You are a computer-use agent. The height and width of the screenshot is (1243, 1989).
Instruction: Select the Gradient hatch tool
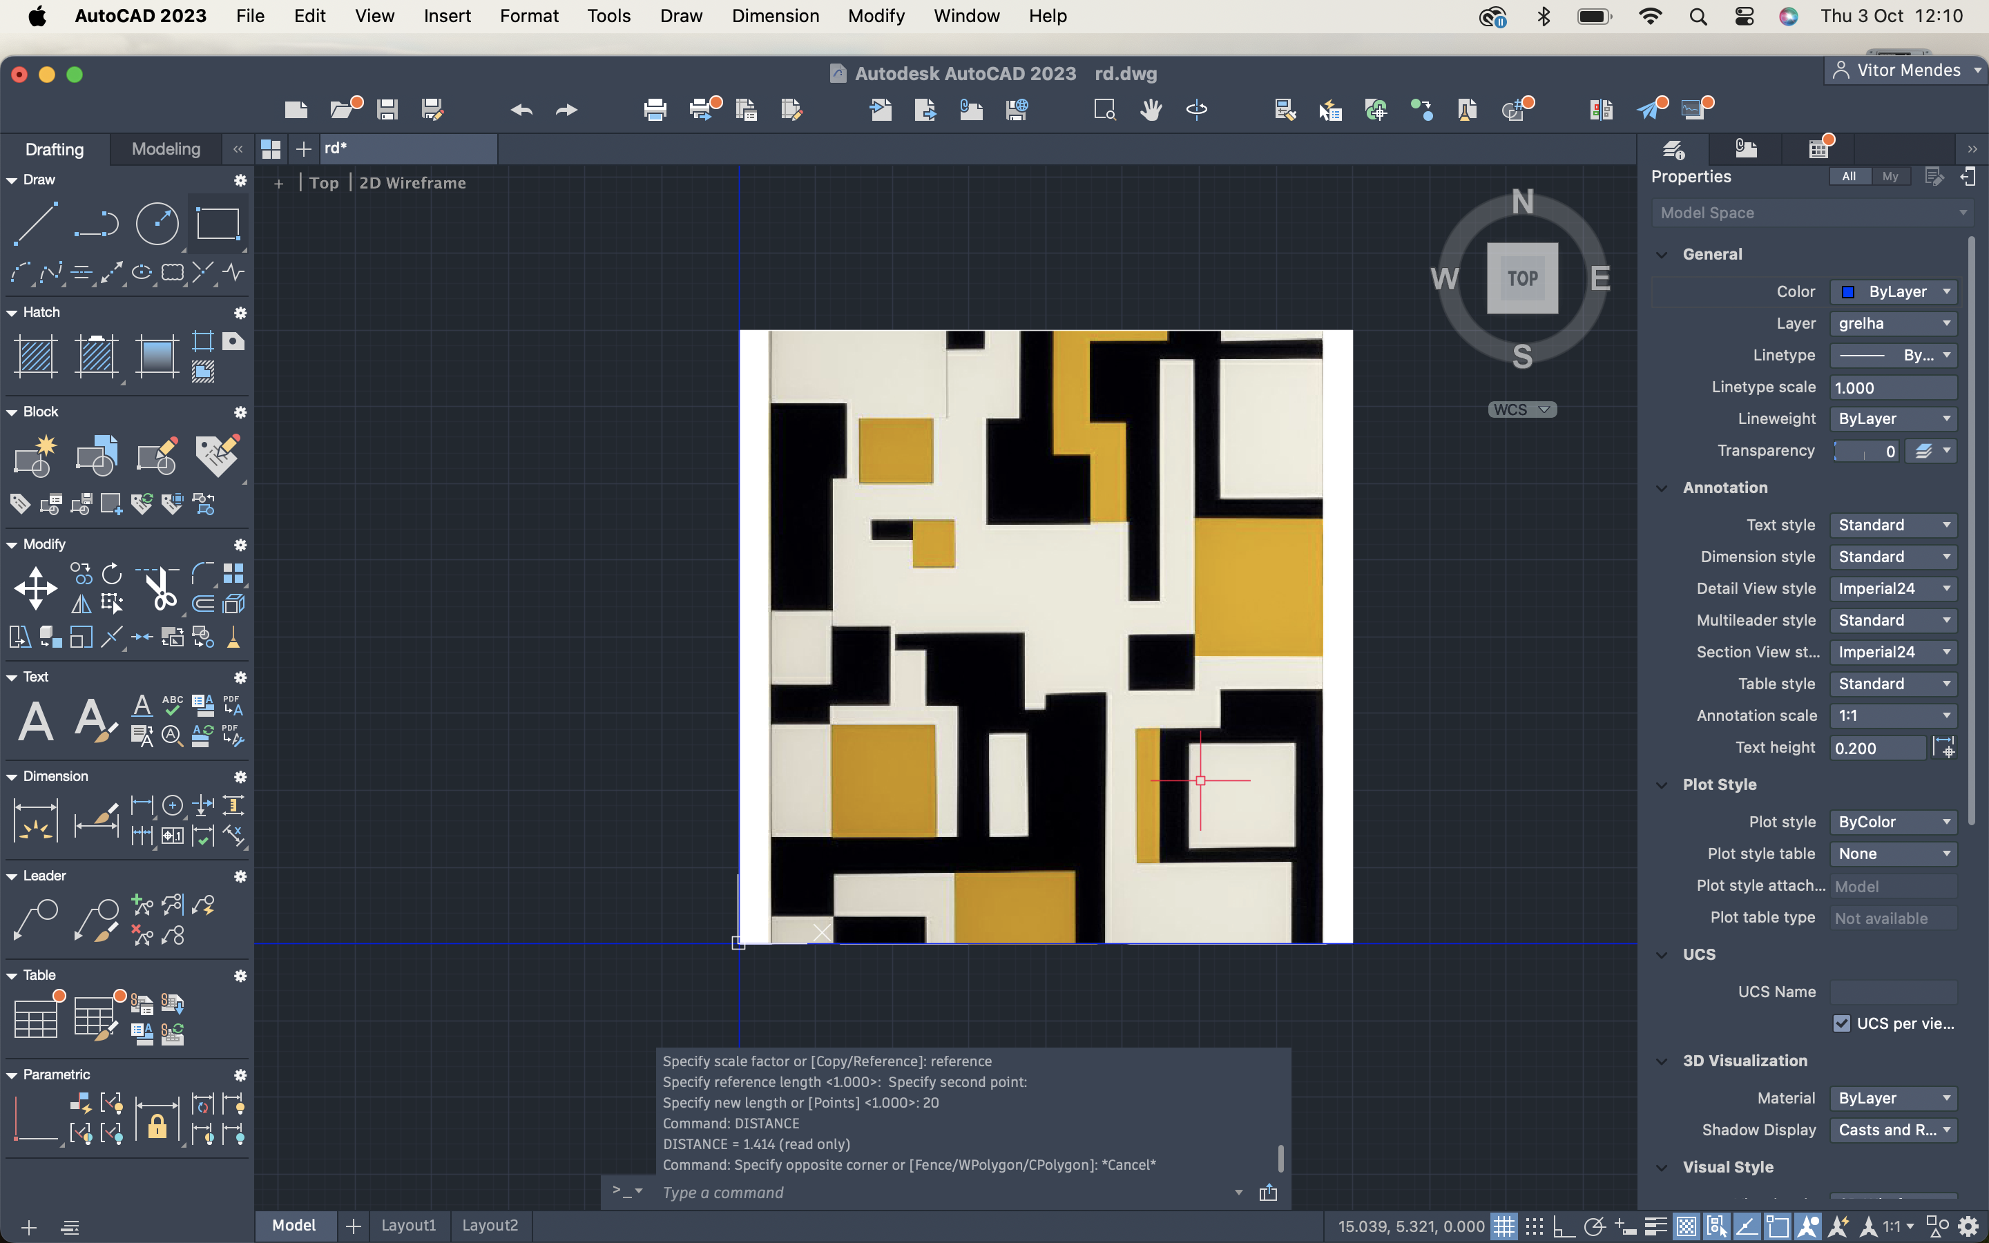pos(156,356)
